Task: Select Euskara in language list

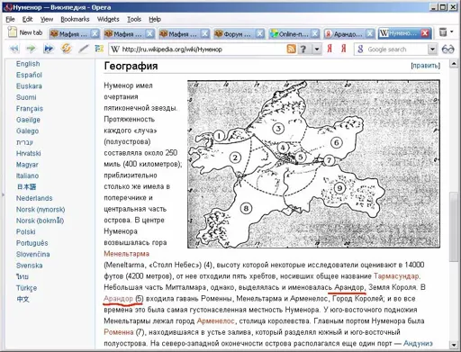Action: point(29,86)
